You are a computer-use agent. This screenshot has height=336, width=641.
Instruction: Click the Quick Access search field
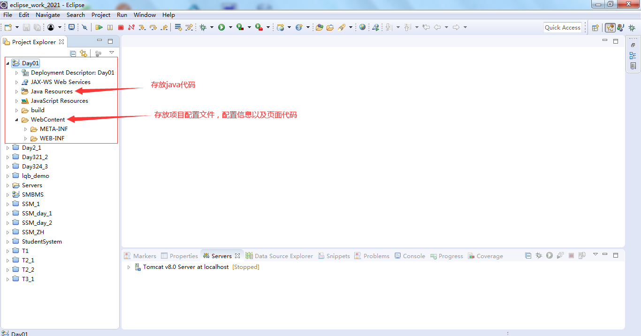pos(563,28)
